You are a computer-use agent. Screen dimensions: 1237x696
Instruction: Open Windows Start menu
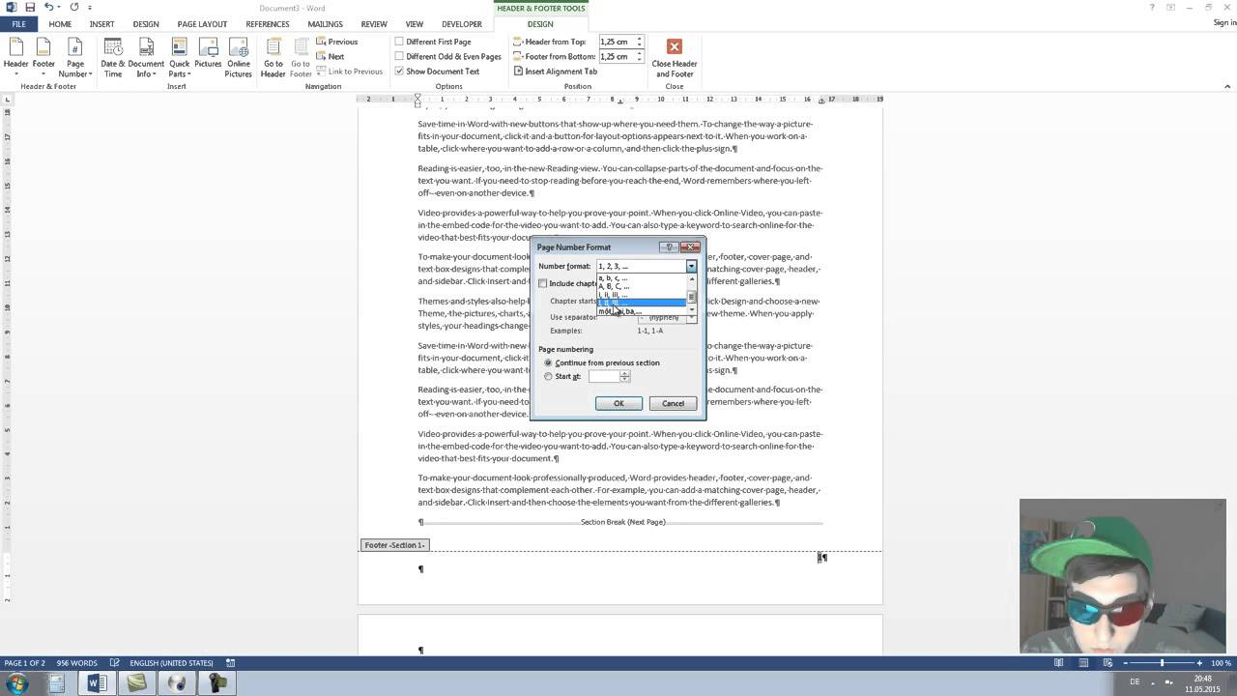point(17,683)
